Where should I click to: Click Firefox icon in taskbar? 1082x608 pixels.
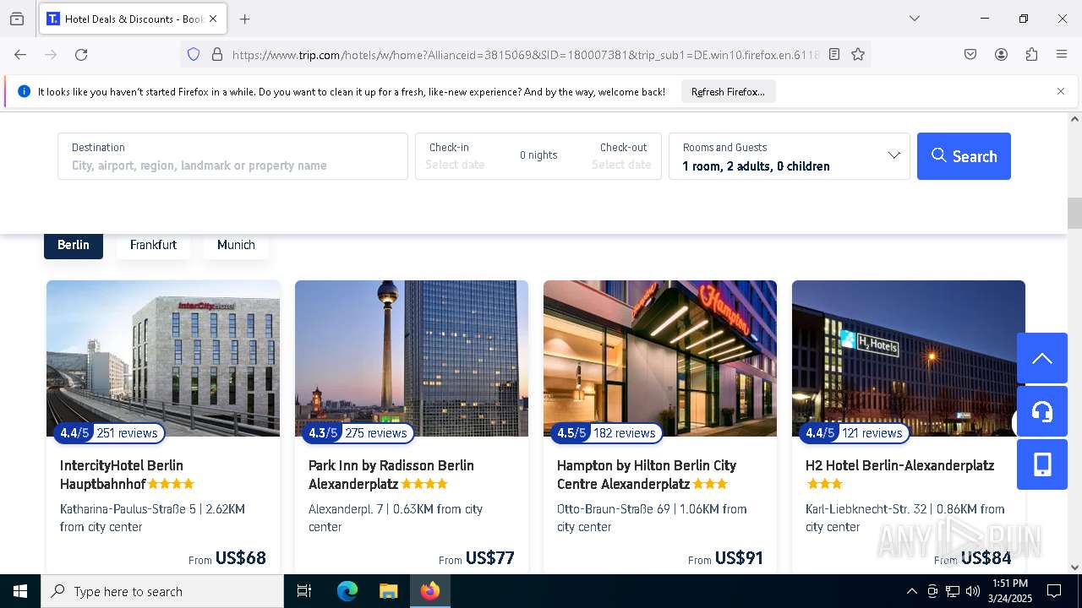(430, 591)
